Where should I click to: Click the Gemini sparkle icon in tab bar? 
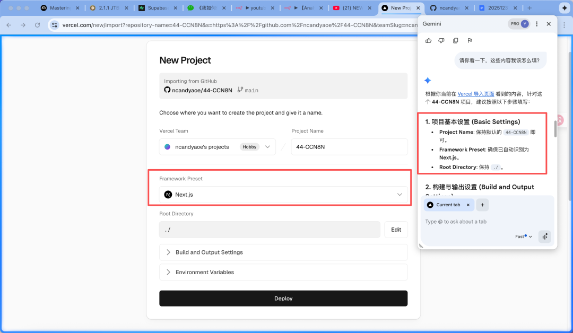(564, 7)
